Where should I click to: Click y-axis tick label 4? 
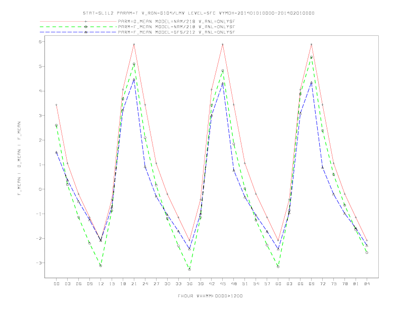point(40,91)
